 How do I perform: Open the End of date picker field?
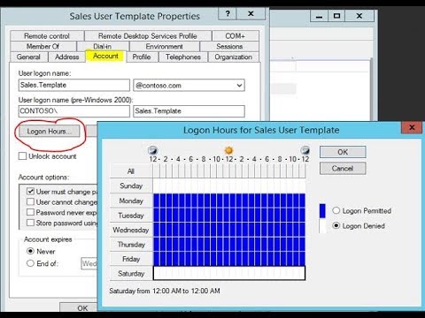tap(89, 263)
